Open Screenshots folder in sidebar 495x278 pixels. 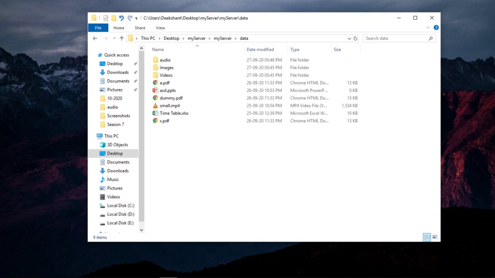[119, 116]
